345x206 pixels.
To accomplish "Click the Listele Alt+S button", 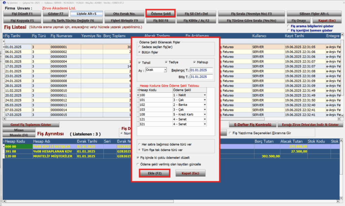I will point(87,13).
